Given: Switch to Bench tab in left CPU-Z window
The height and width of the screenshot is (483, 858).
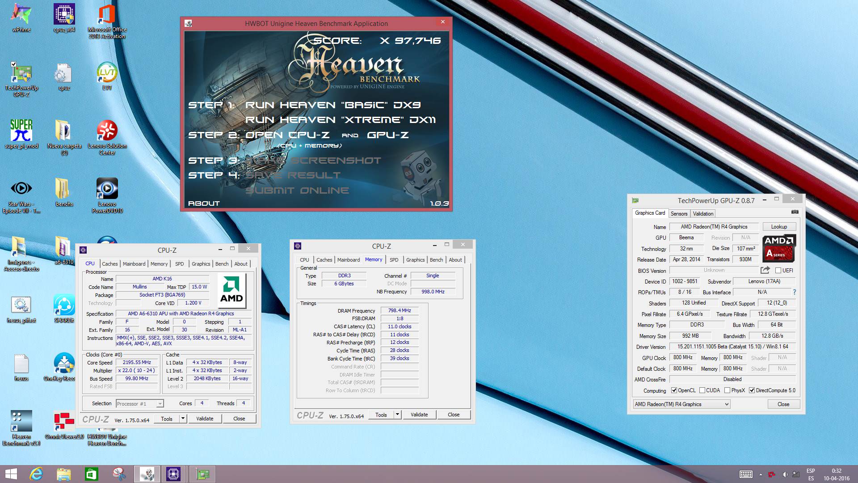Looking at the screenshot, I should click(222, 264).
